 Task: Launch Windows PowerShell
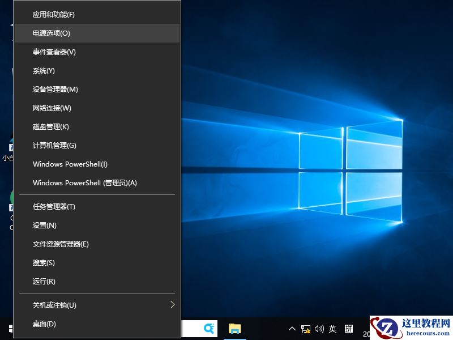coord(69,164)
